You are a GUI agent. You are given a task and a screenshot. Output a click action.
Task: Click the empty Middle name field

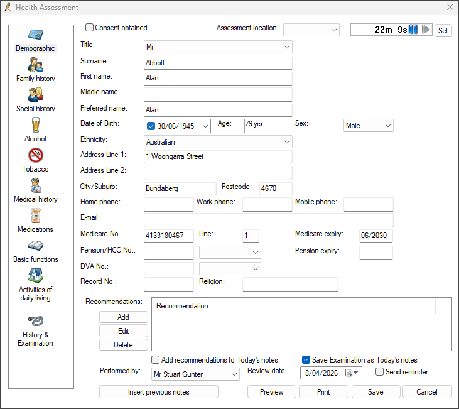[218, 94]
